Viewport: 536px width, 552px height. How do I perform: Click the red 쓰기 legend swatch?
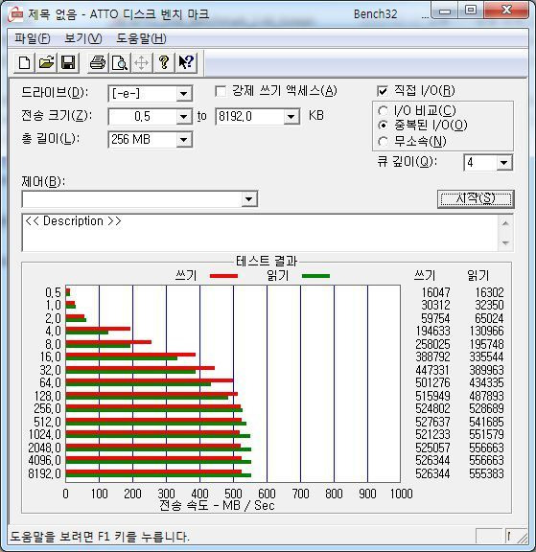(x=224, y=276)
